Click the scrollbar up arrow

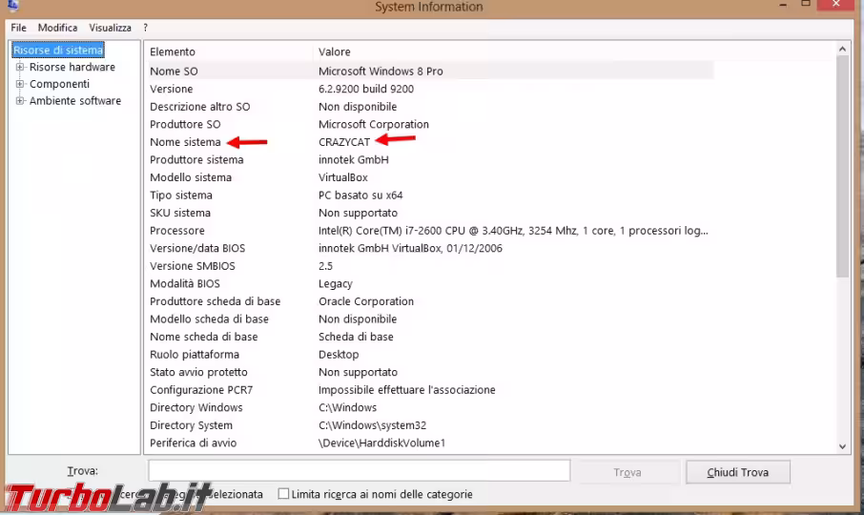click(x=842, y=50)
